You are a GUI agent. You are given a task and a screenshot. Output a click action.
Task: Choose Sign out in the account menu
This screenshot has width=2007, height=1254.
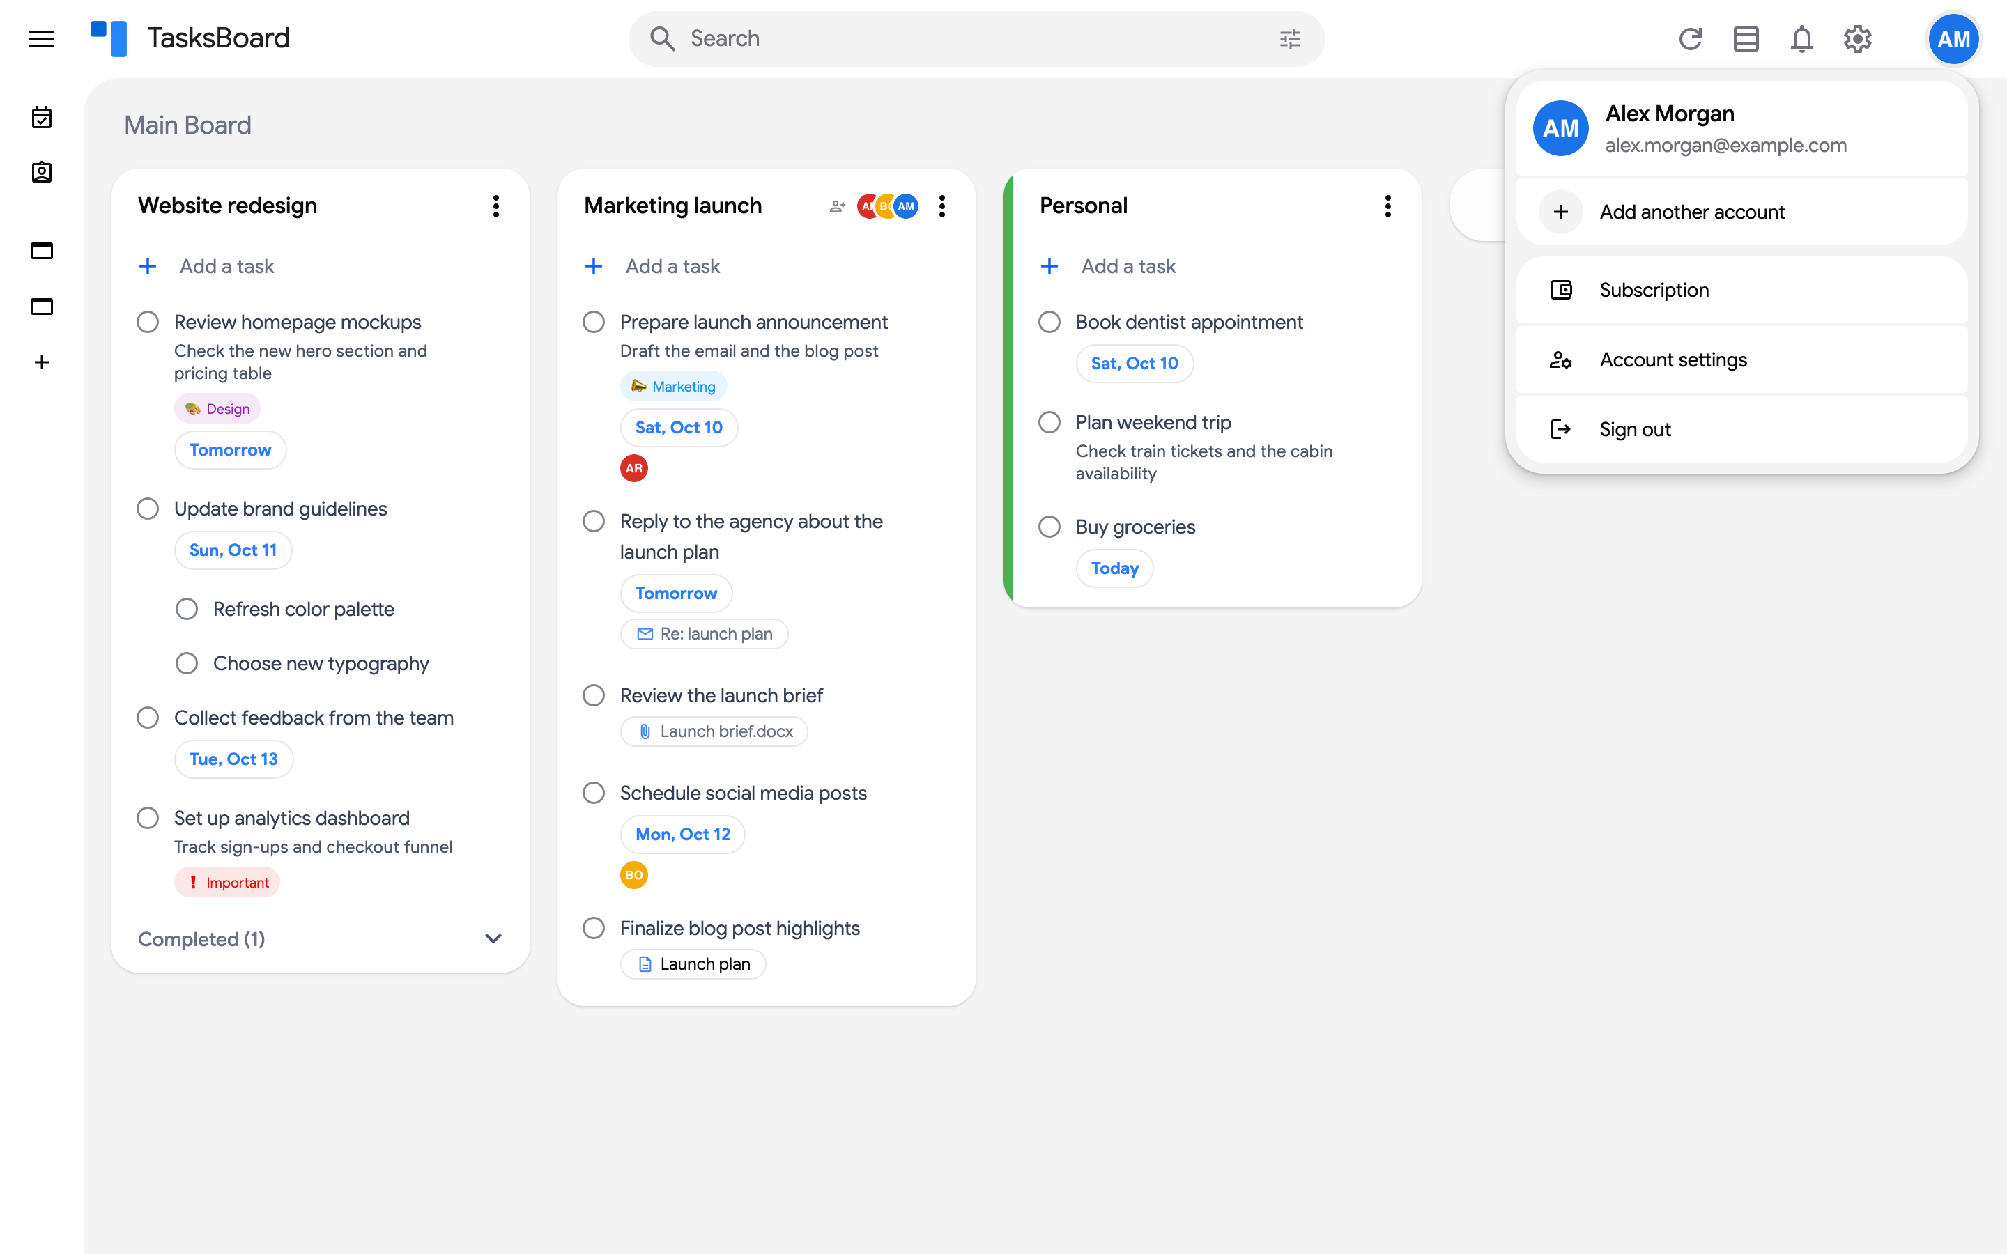click(x=1741, y=428)
